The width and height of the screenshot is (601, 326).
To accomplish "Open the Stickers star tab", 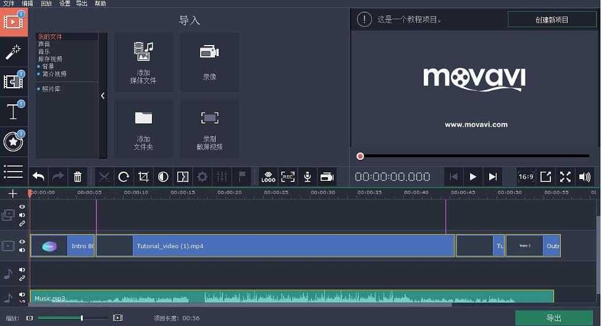I will [x=14, y=141].
